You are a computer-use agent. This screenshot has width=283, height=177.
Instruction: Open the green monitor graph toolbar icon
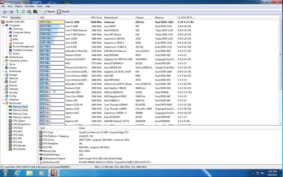coord(35,12)
